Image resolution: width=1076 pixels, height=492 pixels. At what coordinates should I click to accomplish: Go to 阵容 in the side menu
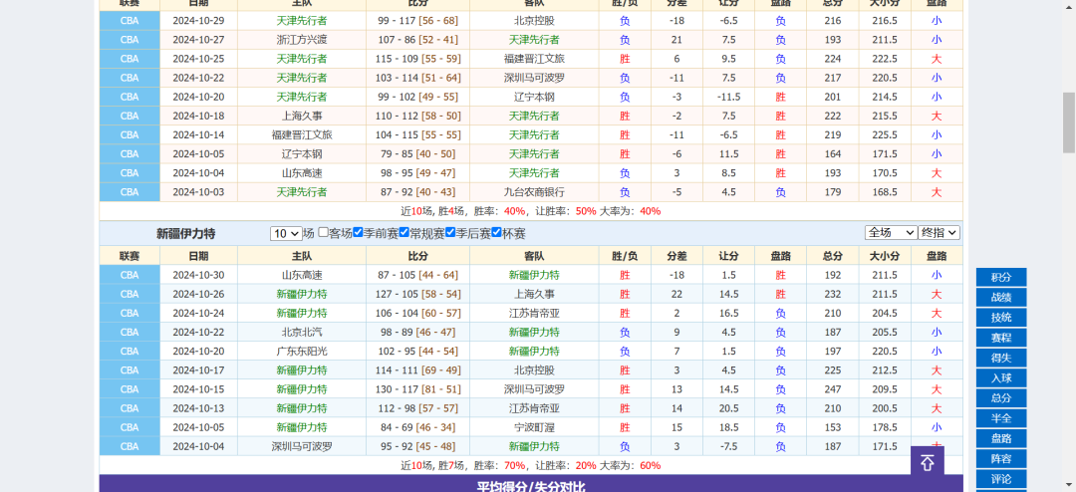tap(1001, 458)
